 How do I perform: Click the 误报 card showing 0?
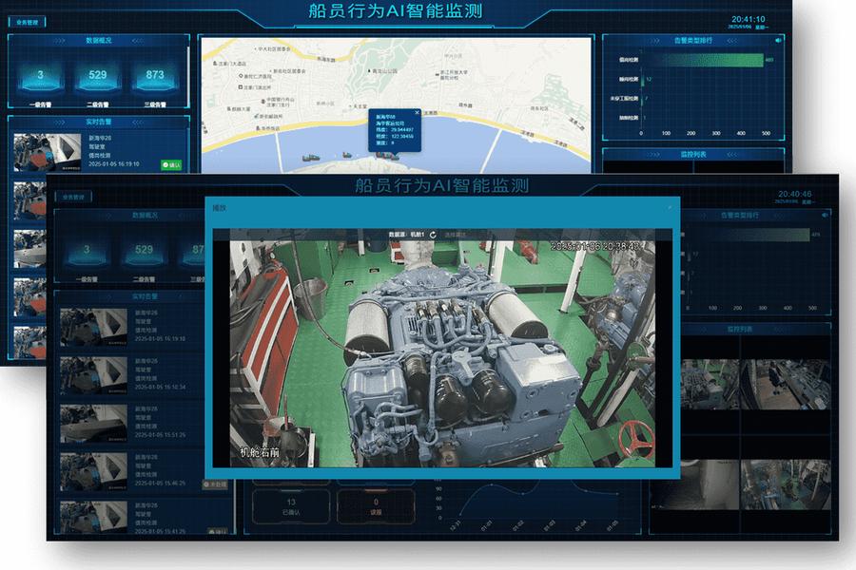376,506
